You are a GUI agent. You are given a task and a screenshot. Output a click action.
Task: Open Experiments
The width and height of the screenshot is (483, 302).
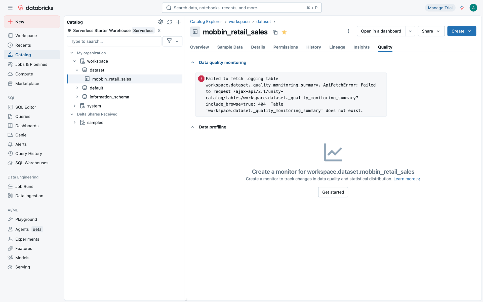(x=32, y=239)
